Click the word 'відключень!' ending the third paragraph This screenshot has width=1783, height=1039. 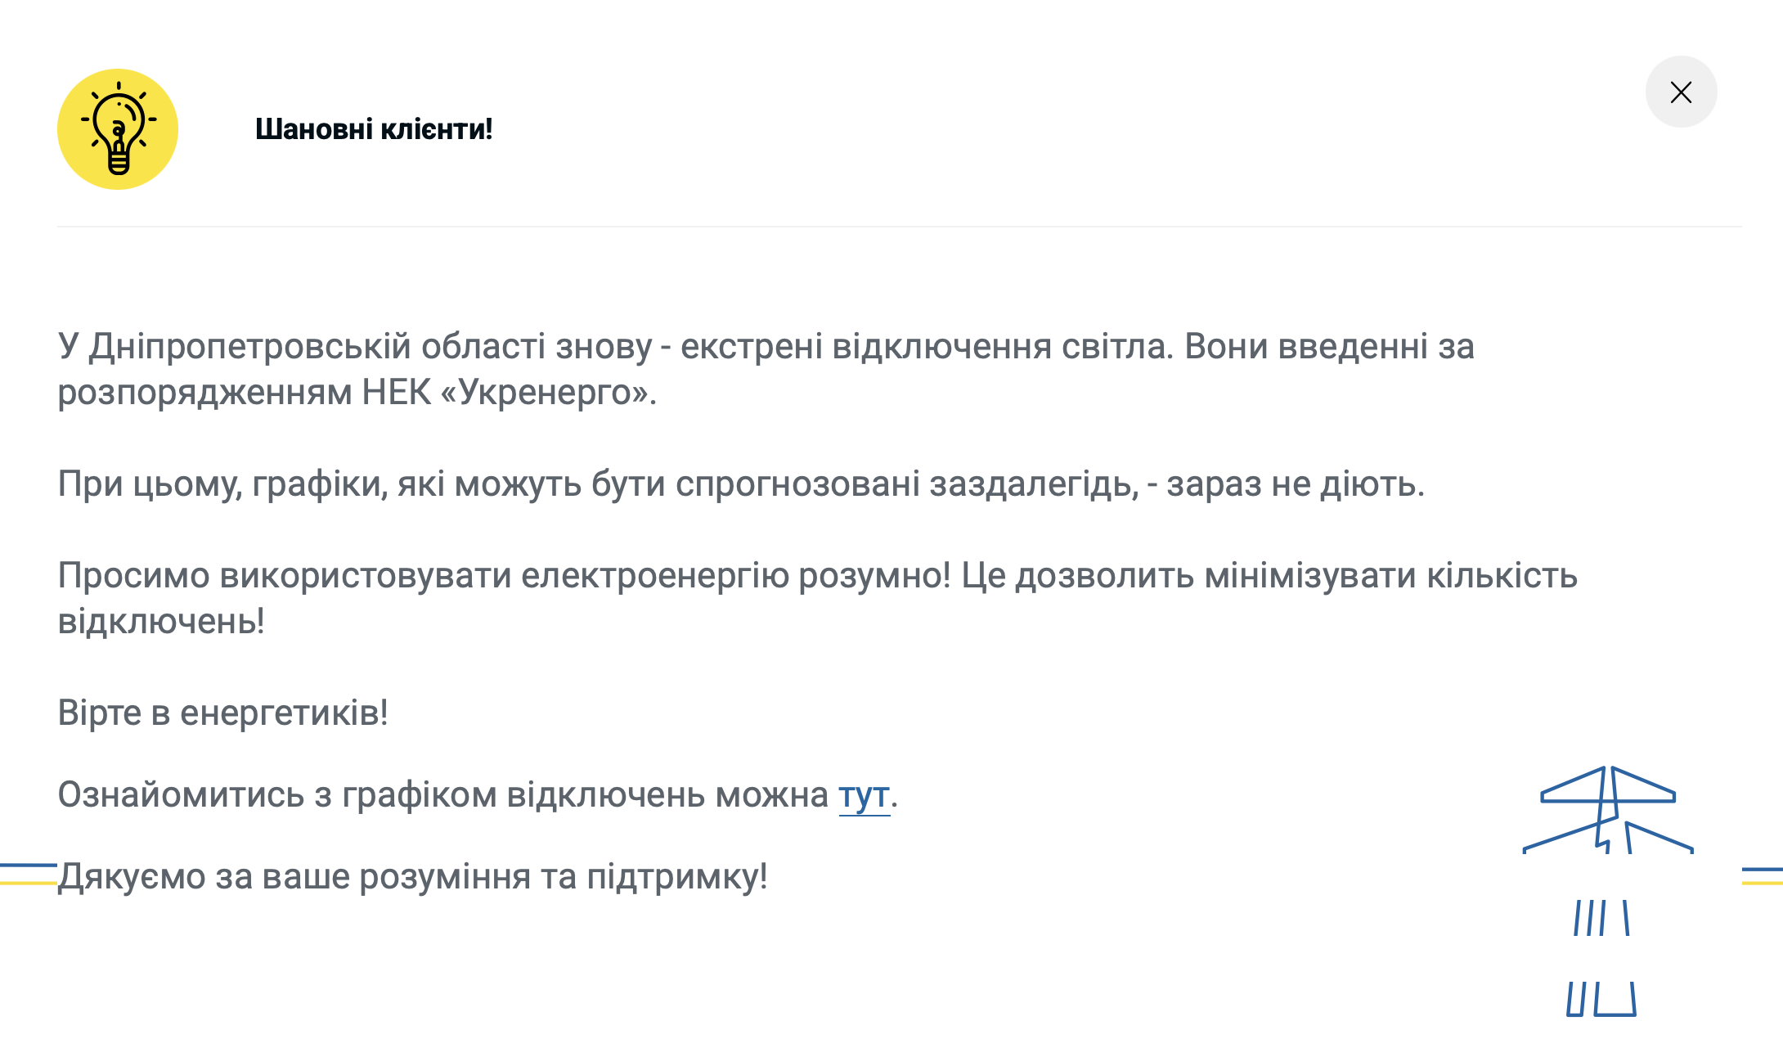click(161, 622)
